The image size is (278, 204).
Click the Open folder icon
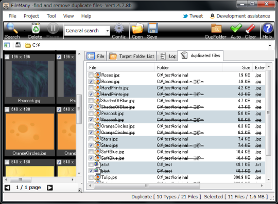click(137, 28)
